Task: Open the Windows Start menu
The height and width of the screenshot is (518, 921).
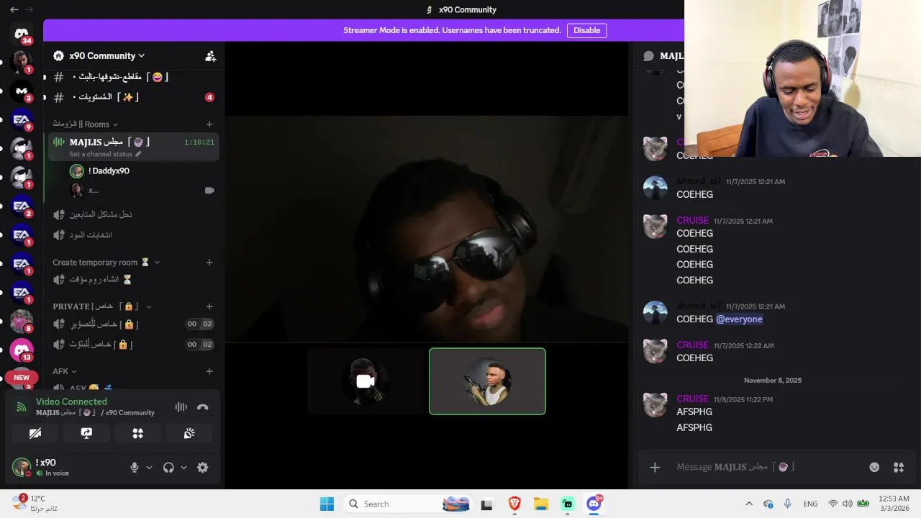Action: pyautogui.click(x=327, y=504)
